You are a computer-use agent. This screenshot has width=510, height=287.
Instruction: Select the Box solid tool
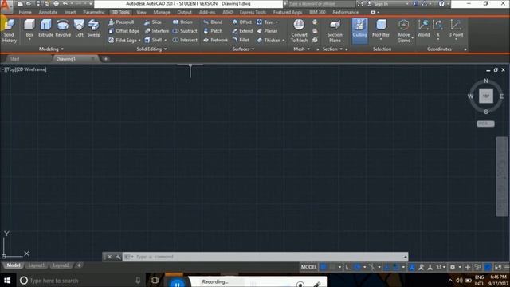click(29, 29)
